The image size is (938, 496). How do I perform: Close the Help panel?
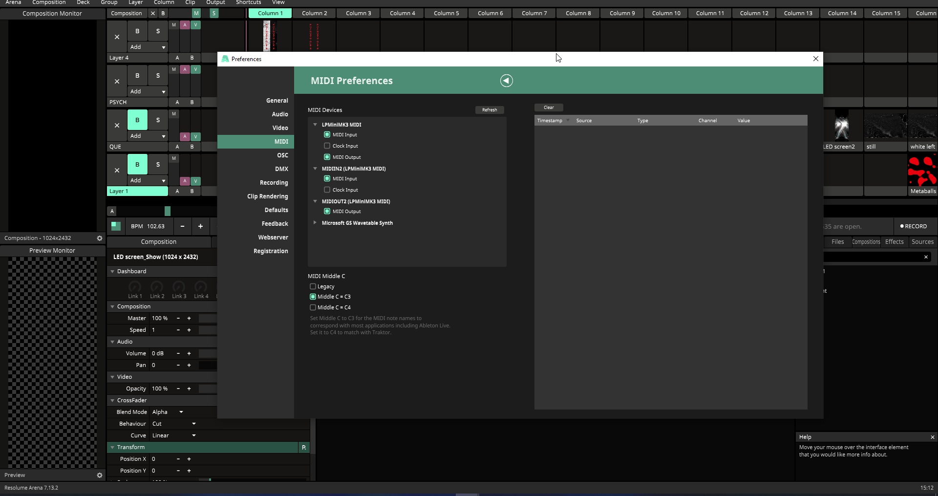(932, 437)
